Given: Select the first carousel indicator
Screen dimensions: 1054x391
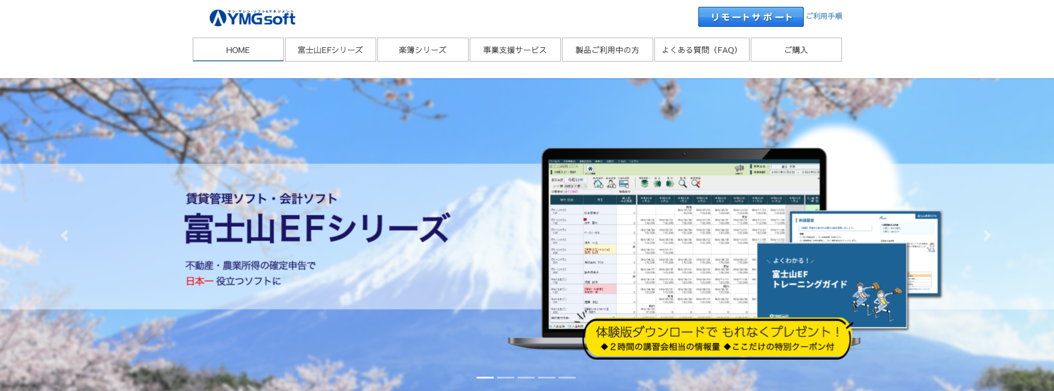Looking at the screenshot, I should pyautogui.click(x=485, y=377).
